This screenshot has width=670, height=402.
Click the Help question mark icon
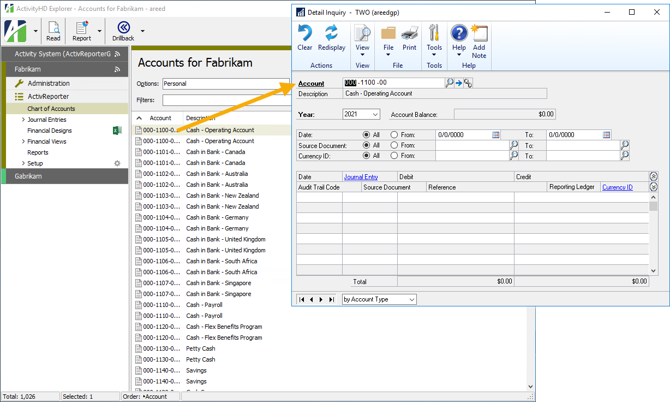tap(459, 33)
